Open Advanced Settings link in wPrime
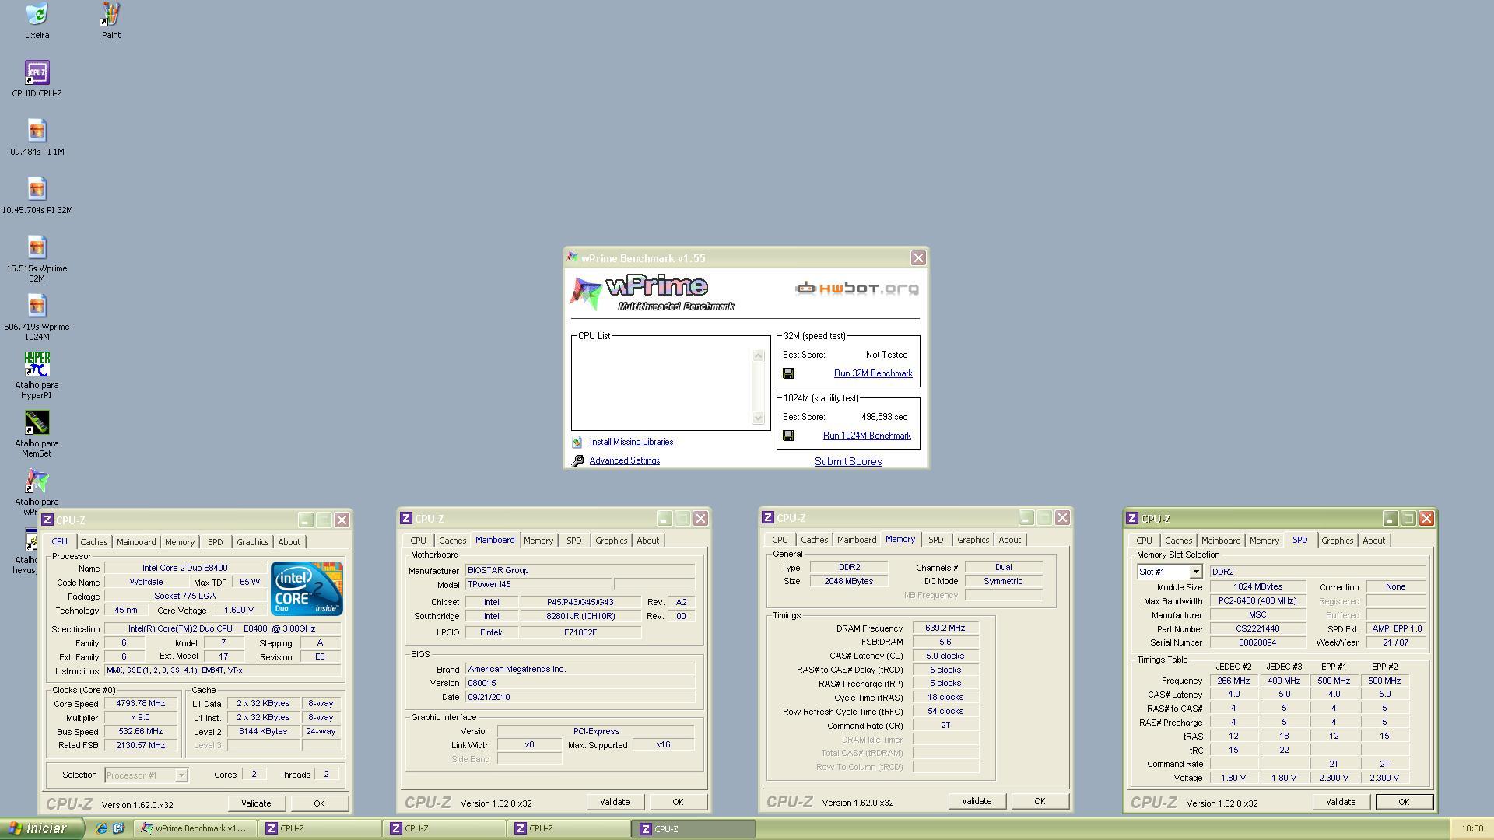The width and height of the screenshot is (1494, 840). tap(624, 460)
